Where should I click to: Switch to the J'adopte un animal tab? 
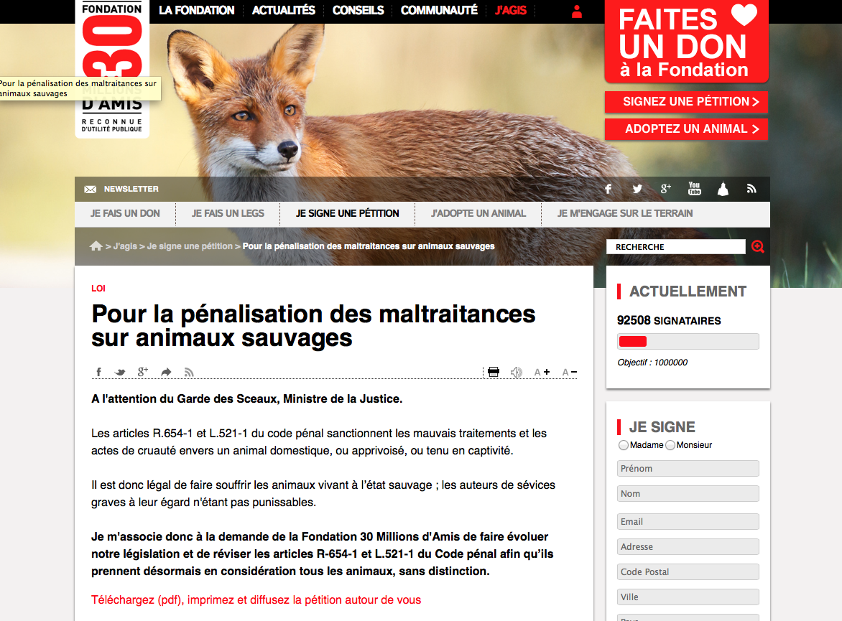point(478,214)
